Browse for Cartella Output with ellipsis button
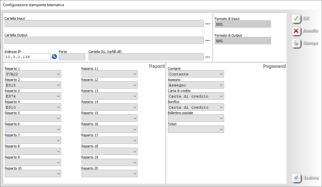The width and height of the screenshot is (322, 187). point(207,40)
